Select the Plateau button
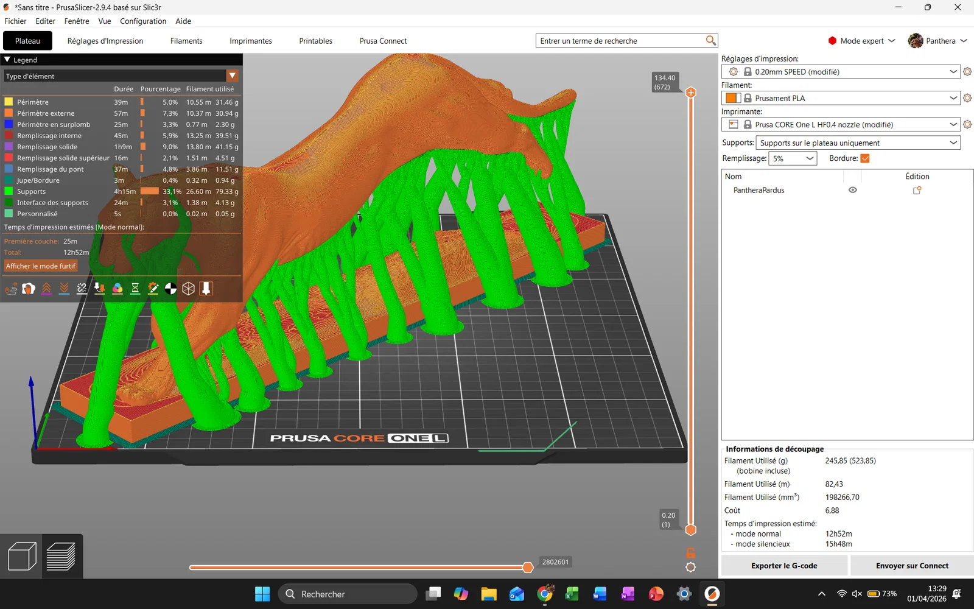 point(27,41)
